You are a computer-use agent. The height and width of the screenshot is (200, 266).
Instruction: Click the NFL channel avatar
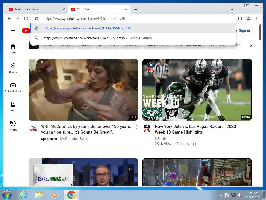[x=147, y=128]
